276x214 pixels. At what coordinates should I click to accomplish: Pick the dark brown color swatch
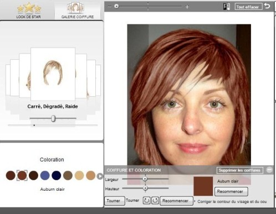coord(11,175)
